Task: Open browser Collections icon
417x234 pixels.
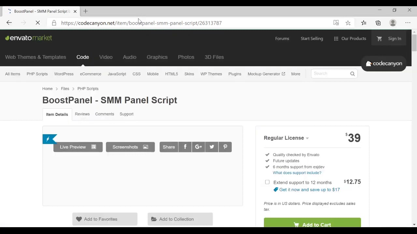Action: tap(378, 23)
